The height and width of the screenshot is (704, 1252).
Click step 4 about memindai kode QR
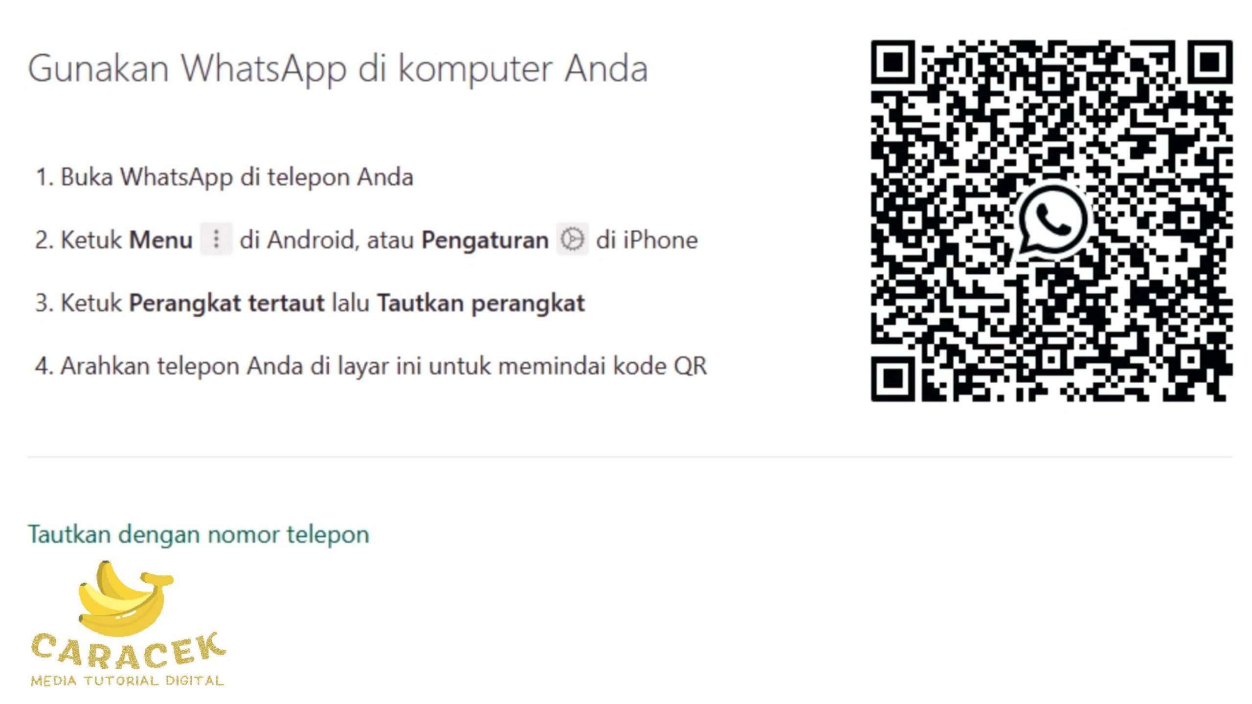pos(371,366)
